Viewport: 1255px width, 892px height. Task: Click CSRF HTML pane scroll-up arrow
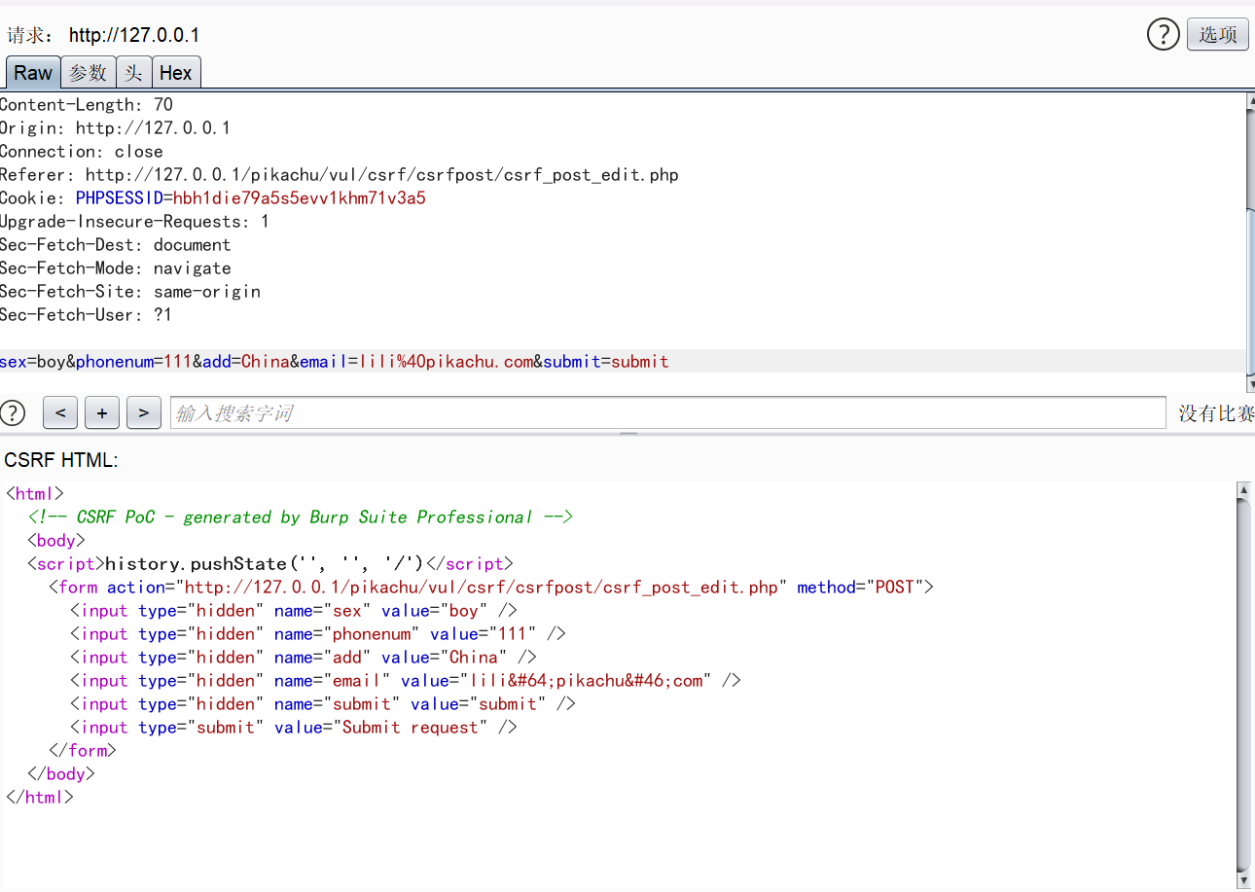coord(1243,489)
